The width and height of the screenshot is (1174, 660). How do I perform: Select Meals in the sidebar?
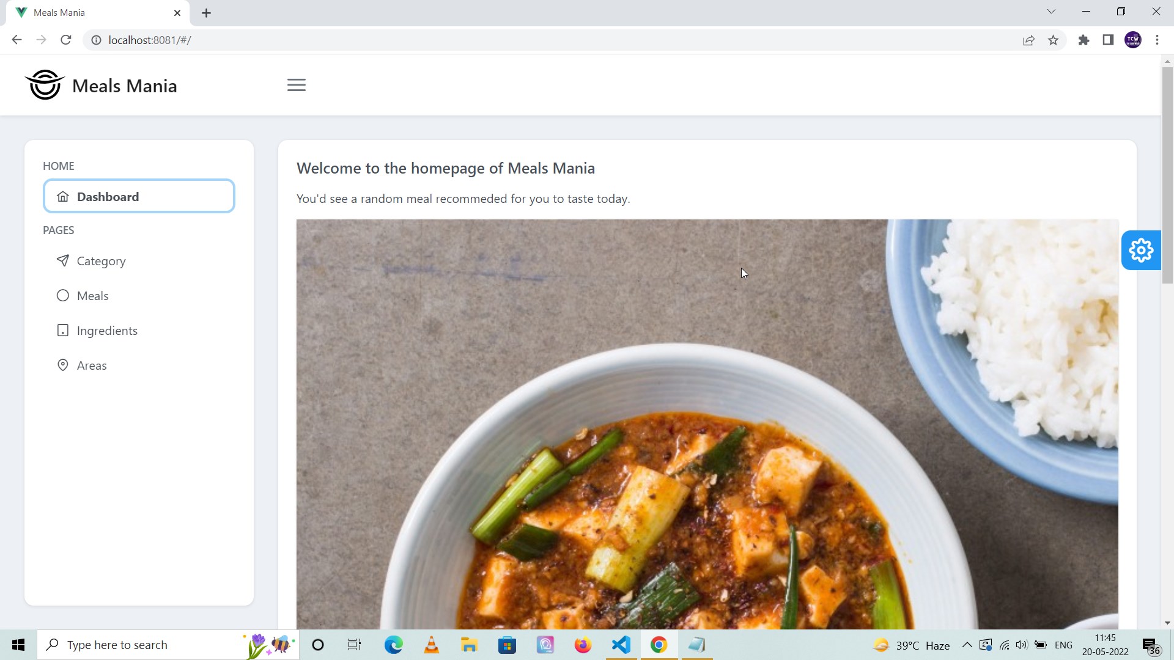click(x=92, y=296)
